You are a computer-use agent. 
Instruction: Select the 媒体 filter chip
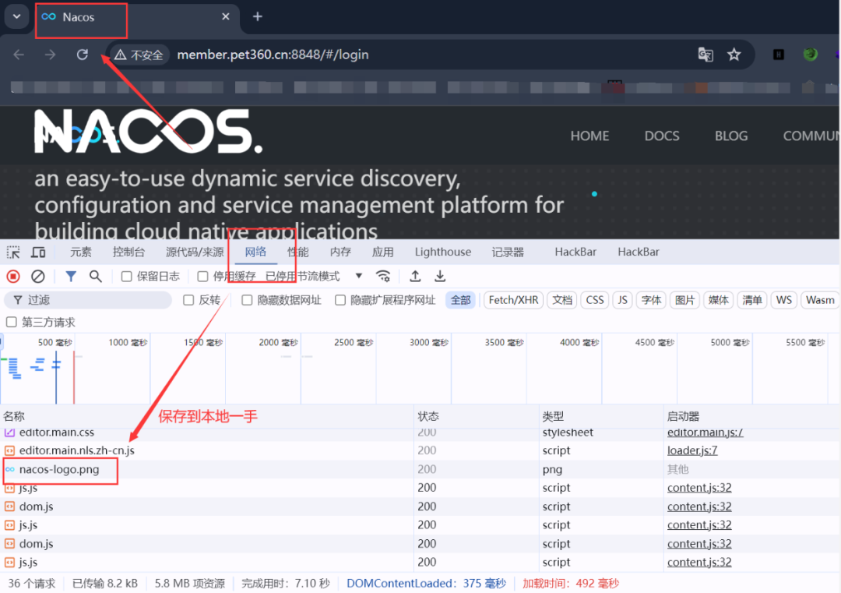click(x=718, y=300)
